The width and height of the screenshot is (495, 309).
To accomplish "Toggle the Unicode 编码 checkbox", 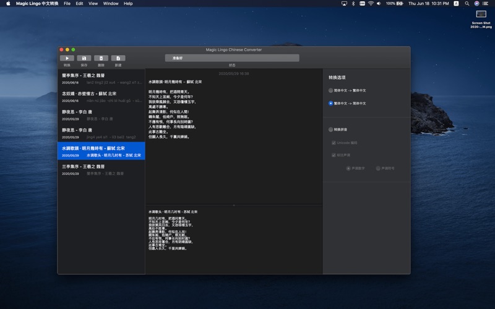I will 334,143.
